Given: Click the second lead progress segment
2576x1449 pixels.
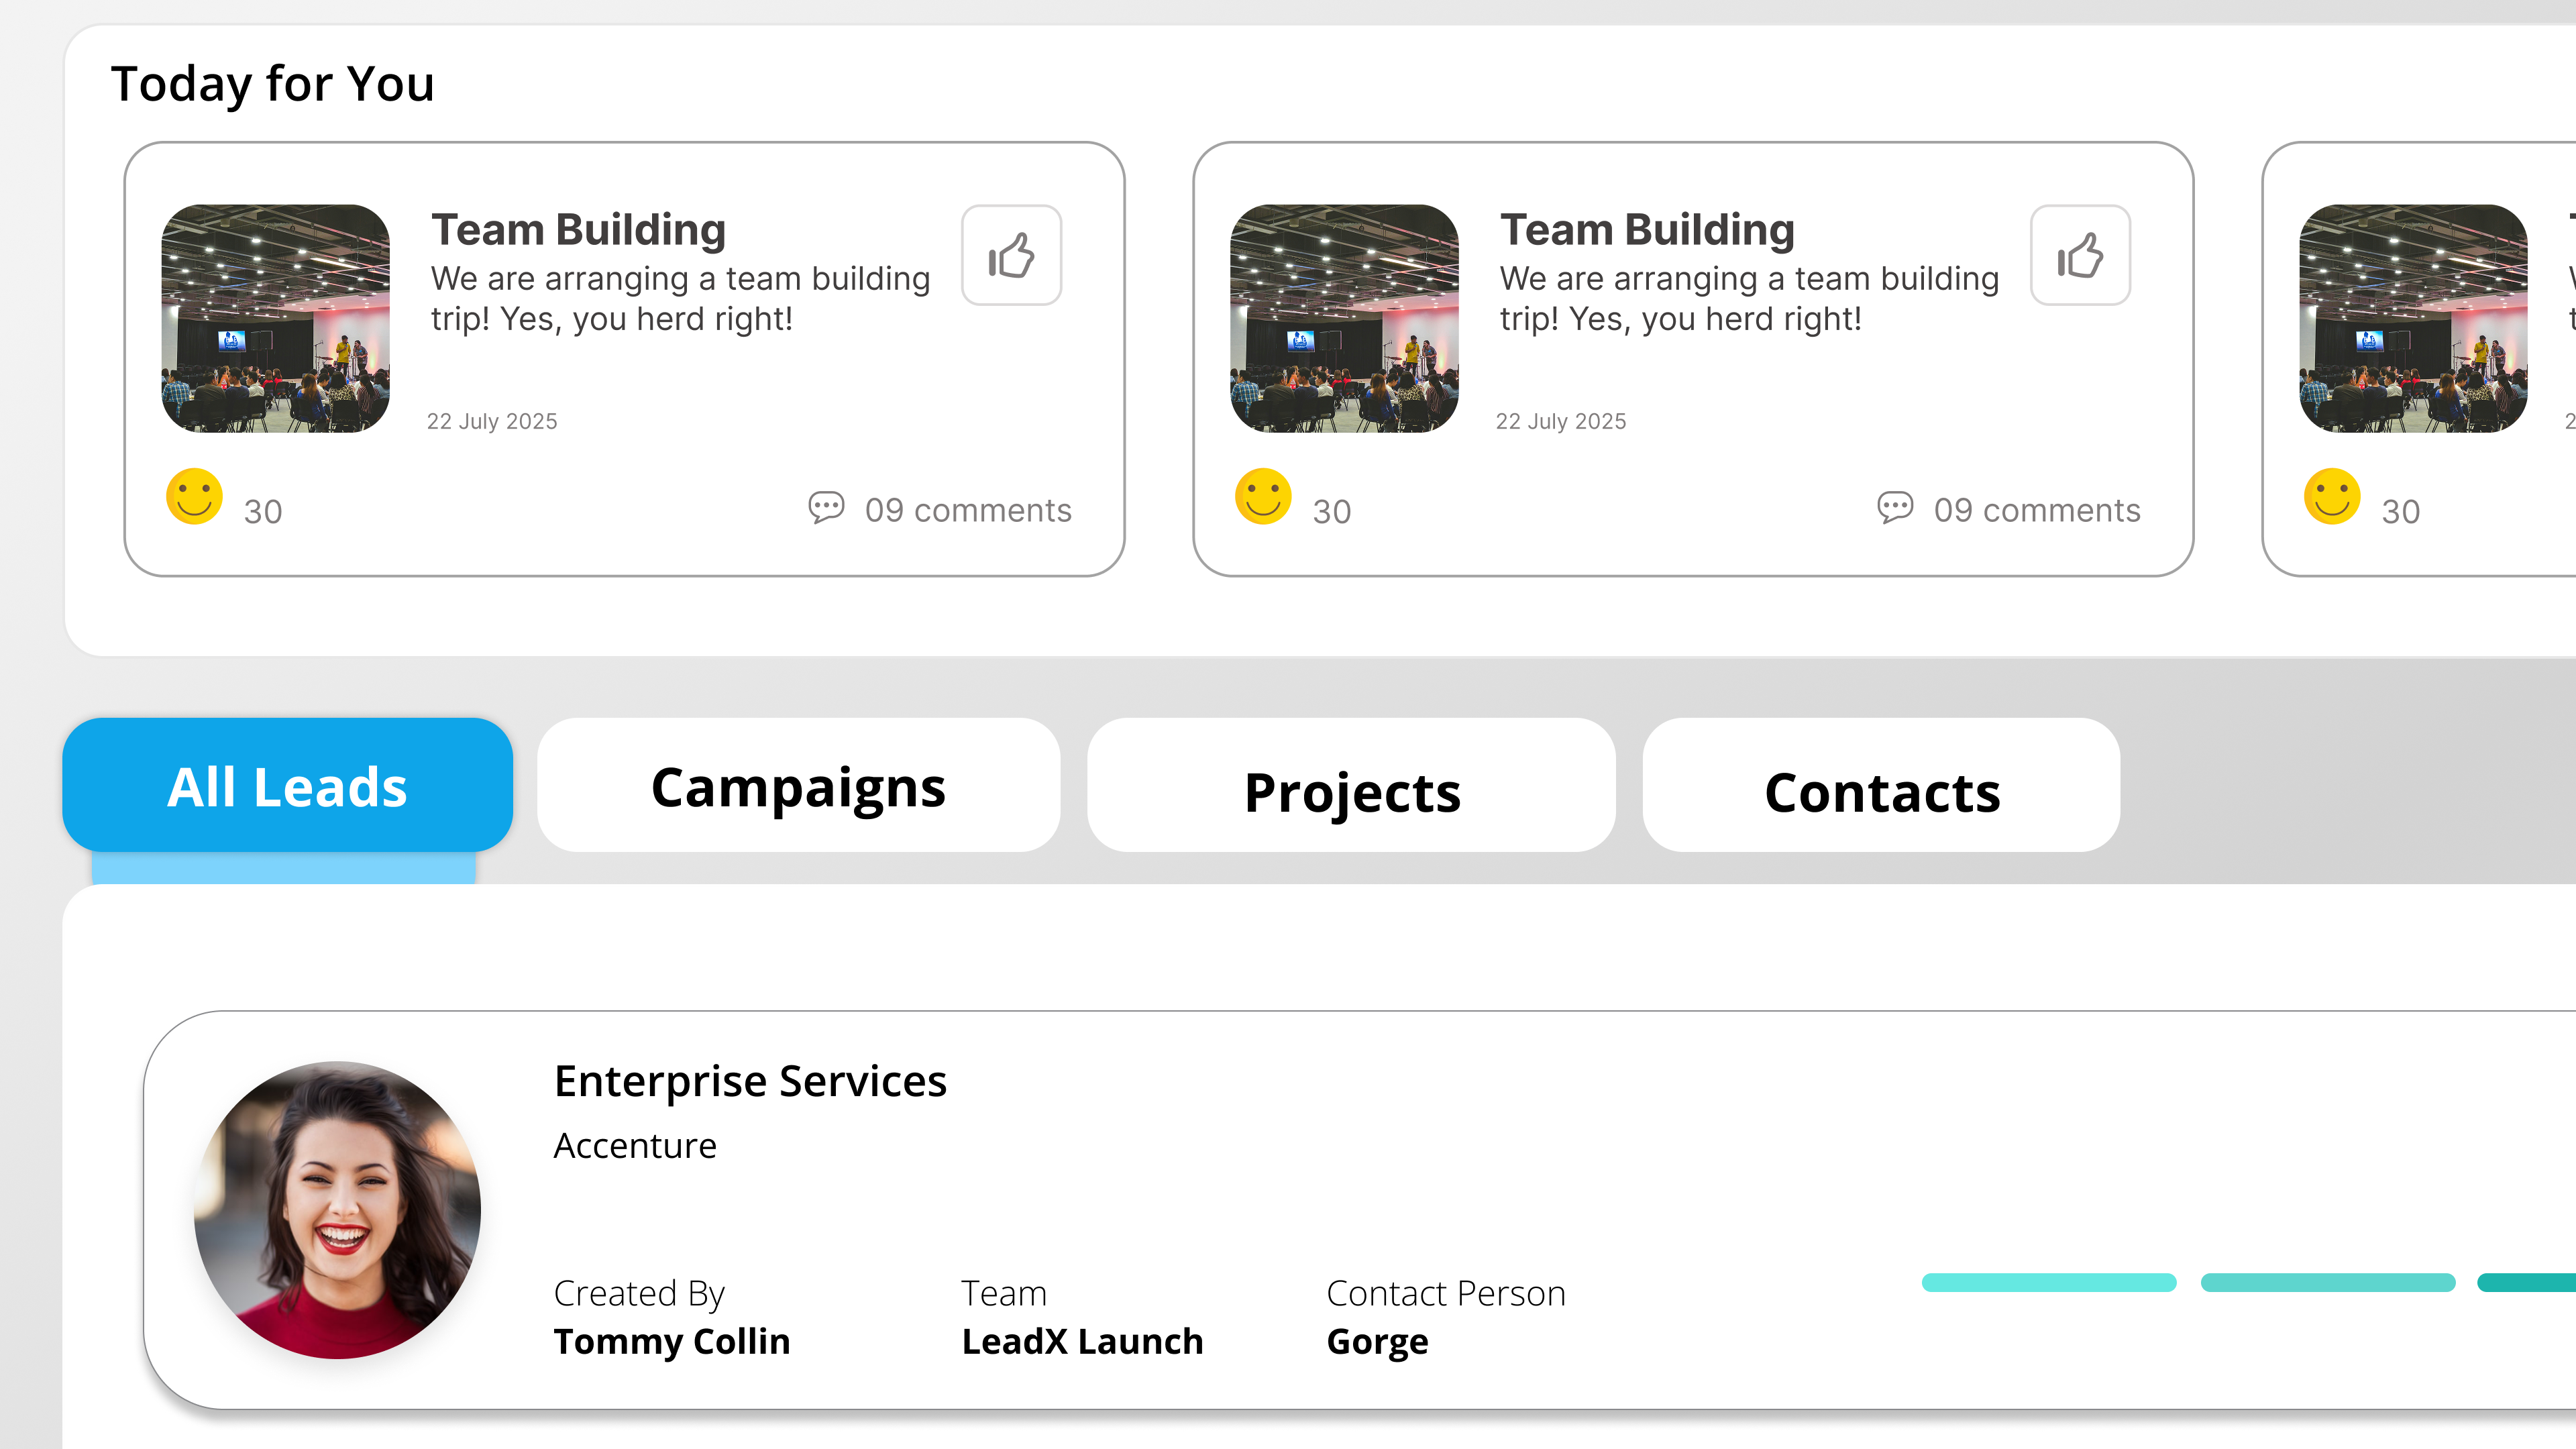Looking at the screenshot, I should pyautogui.click(x=2327, y=1283).
